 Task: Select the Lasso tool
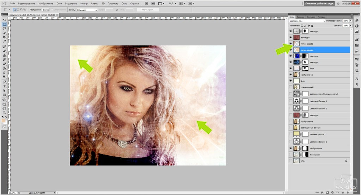pos(4,29)
